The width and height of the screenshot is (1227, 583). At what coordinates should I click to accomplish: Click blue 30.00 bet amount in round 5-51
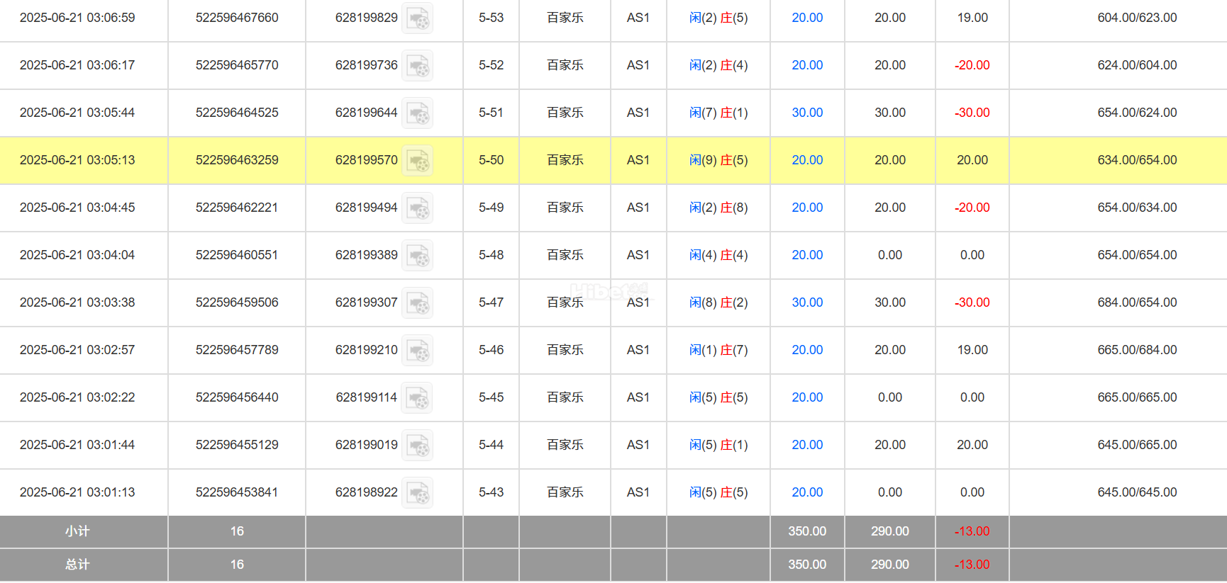(807, 113)
